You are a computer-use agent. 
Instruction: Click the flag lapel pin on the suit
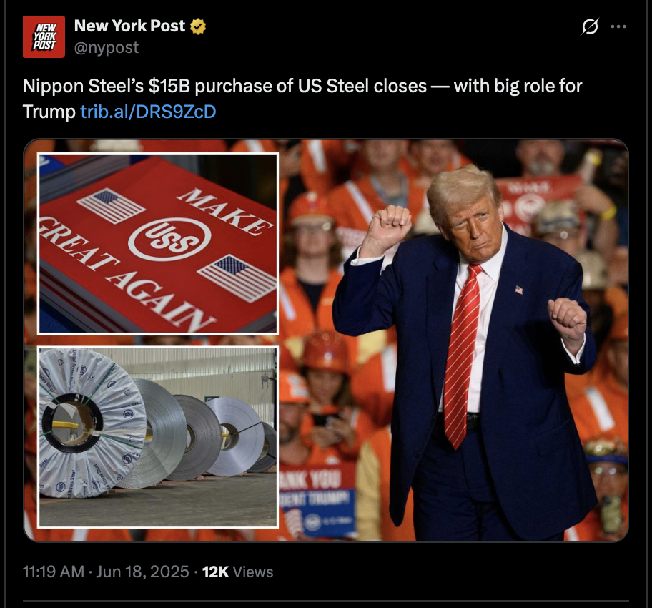click(519, 290)
